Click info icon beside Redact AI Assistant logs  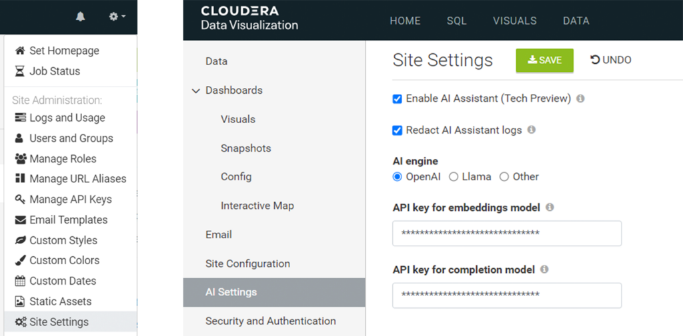point(532,130)
